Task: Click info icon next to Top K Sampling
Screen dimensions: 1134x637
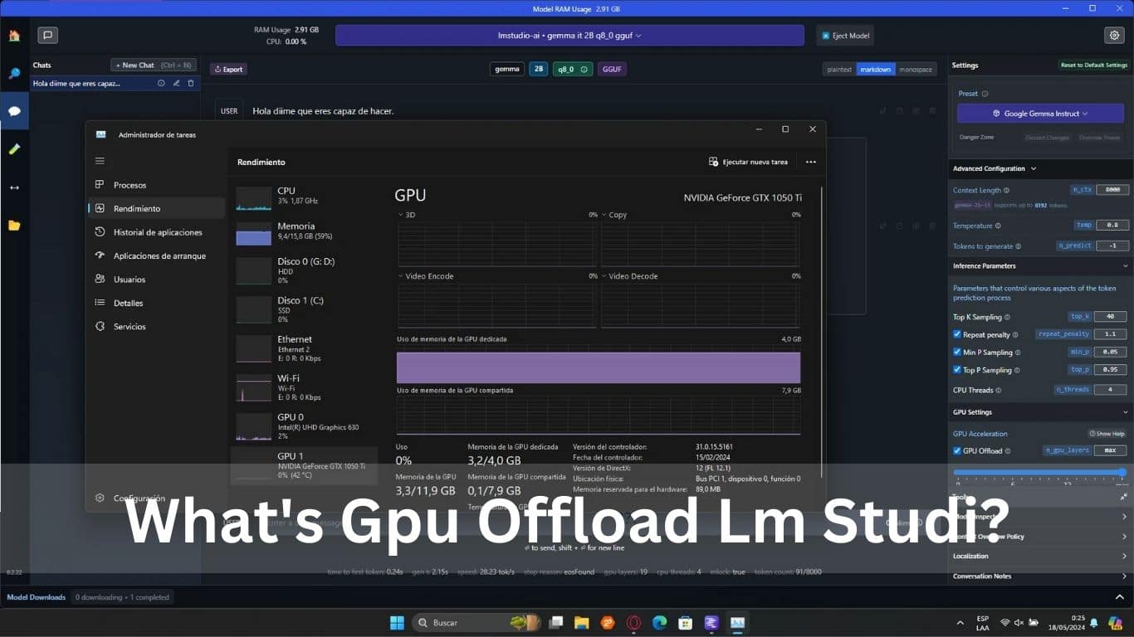Action: click(x=1008, y=317)
